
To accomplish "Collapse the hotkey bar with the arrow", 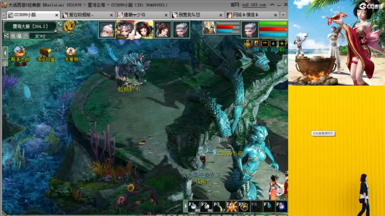I will (186, 207).
